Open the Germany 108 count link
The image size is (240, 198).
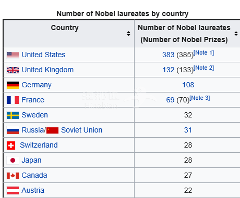188,85
